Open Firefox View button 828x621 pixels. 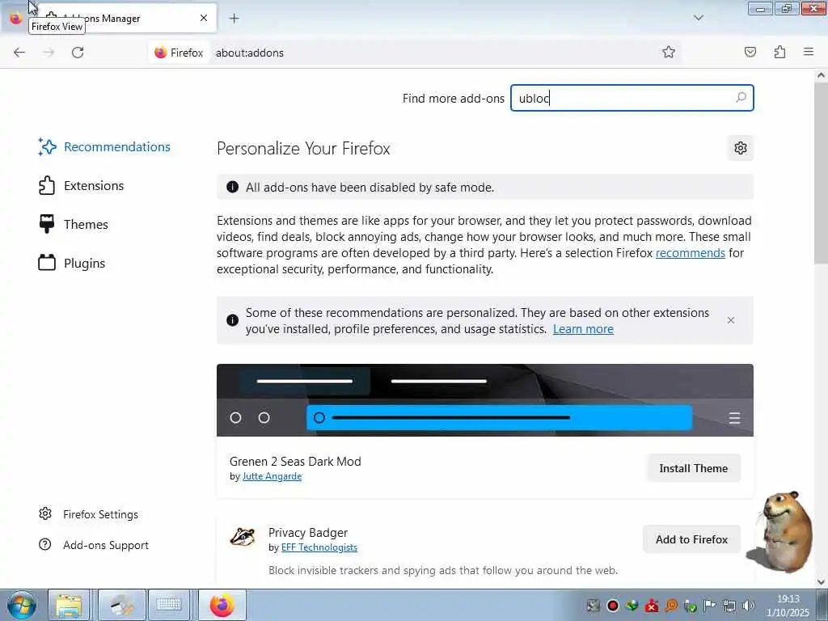(x=16, y=18)
